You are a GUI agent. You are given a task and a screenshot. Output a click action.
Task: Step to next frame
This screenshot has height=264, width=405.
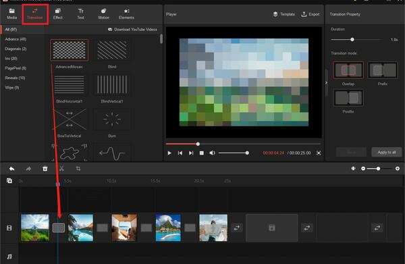[x=191, y=153]
